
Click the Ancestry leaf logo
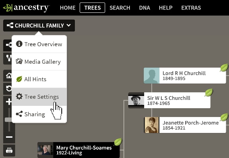(8, 8)
